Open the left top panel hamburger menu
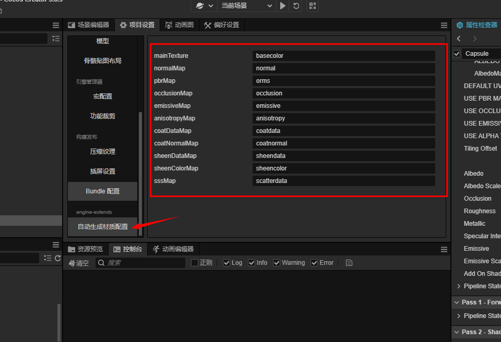Viewport: 501px width, 342px height. 56,25
